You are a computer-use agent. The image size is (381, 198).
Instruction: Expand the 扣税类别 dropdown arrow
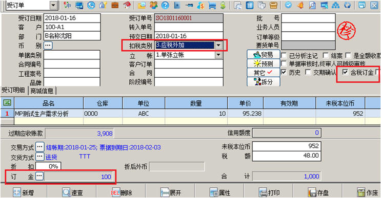pos(218,46)
